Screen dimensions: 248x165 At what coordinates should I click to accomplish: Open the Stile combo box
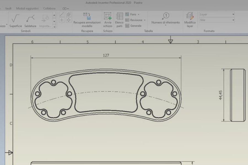(233, 20)
